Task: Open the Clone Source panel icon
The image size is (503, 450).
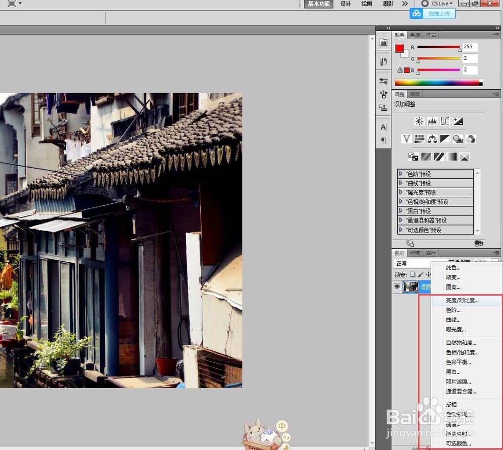Action: tap(383, 108)
